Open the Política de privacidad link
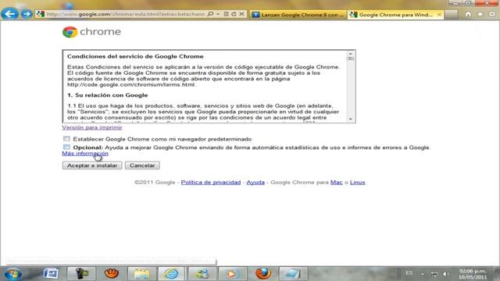 [211, 183]
